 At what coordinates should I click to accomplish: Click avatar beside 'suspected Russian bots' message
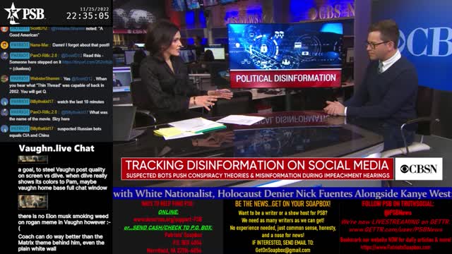pos(4,128)
